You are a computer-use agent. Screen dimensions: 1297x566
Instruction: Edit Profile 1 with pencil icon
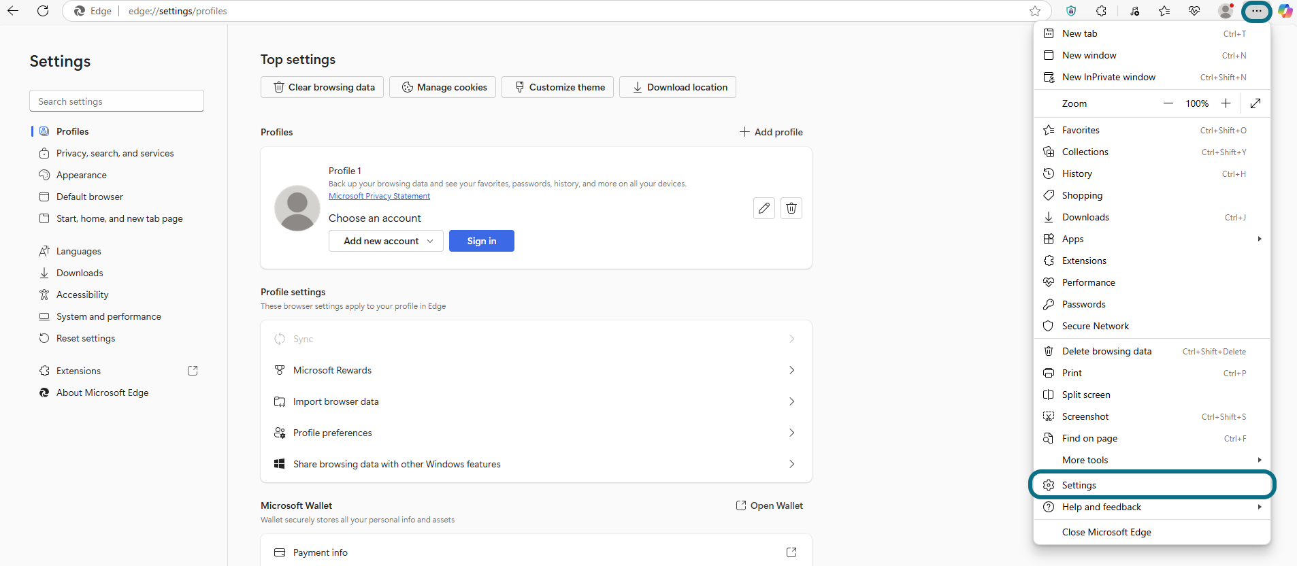[x=764, y=208]
